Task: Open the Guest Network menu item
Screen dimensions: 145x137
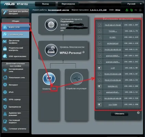Action: click(x=15, y=34)
